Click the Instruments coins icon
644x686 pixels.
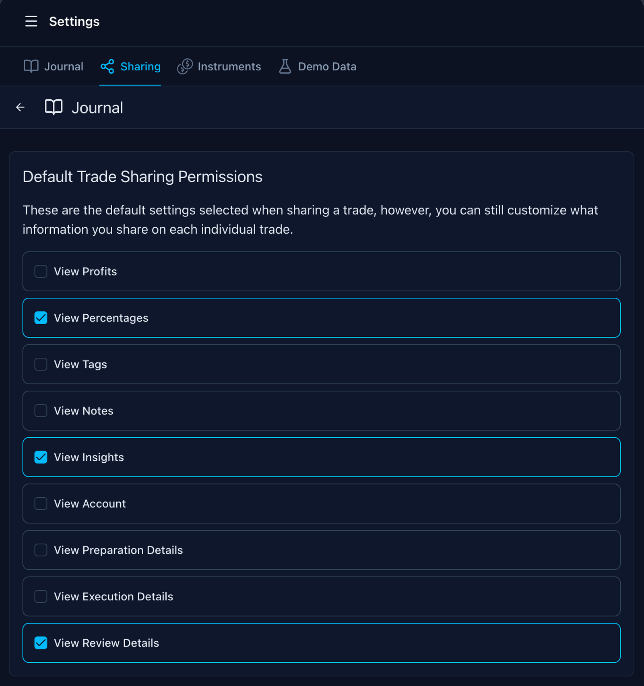(x=185, y=66)
